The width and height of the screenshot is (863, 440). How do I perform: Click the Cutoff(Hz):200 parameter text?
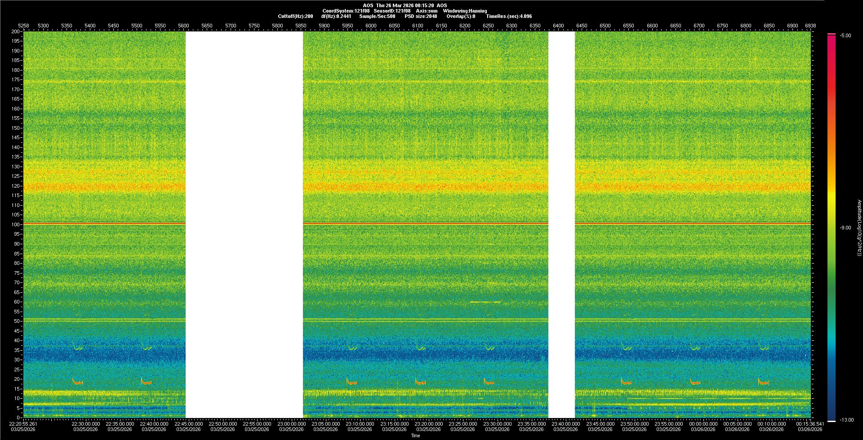click(295, 16)
